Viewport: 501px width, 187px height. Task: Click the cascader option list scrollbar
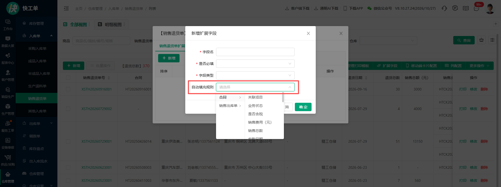283,97
